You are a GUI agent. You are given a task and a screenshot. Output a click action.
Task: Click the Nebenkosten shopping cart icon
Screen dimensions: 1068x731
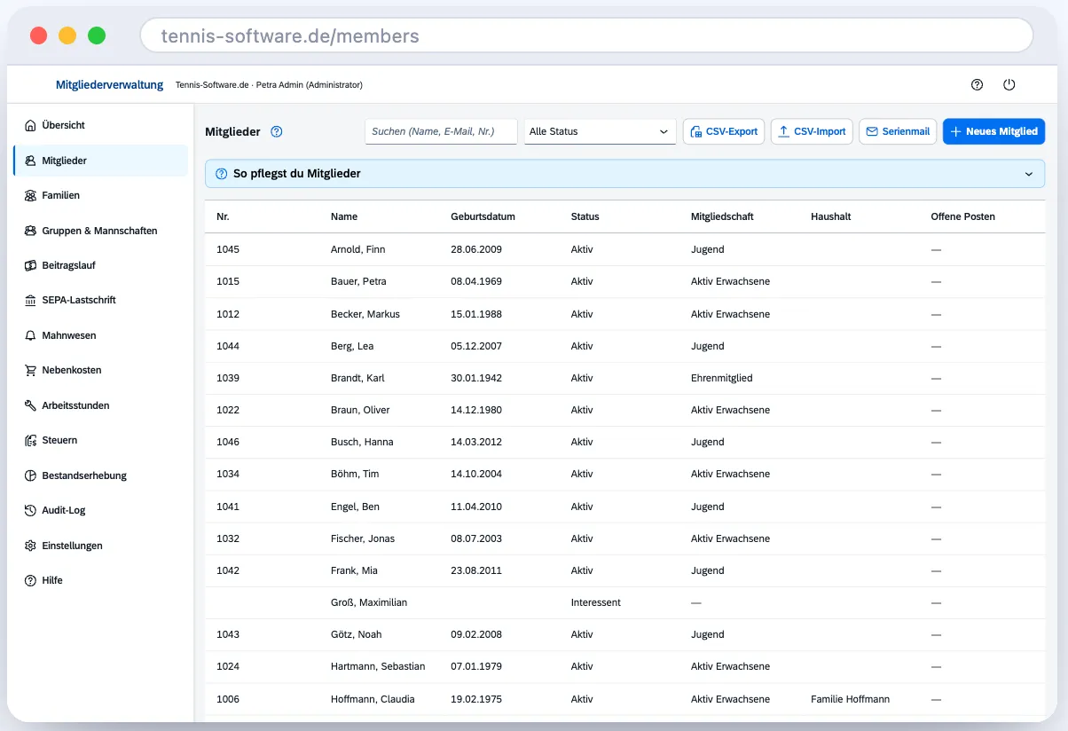point(31,371)
